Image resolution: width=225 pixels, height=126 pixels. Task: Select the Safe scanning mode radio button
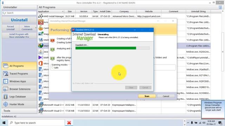(52, 68)
